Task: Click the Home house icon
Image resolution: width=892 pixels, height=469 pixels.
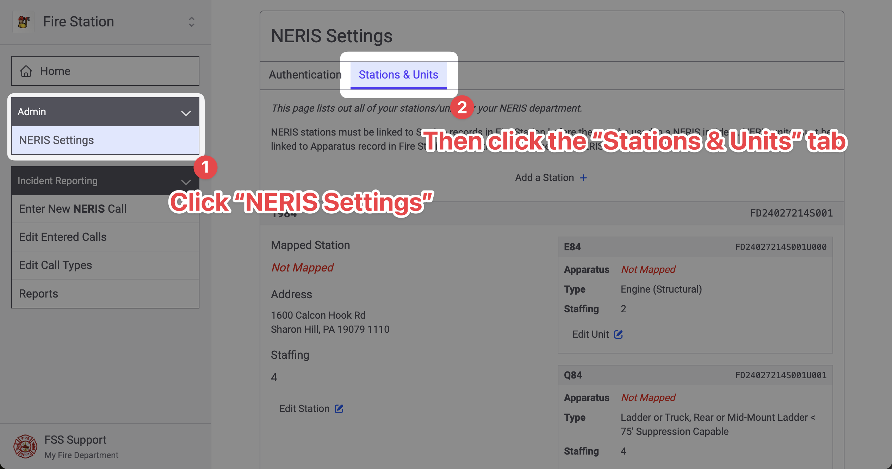Action: pos(26,71)
